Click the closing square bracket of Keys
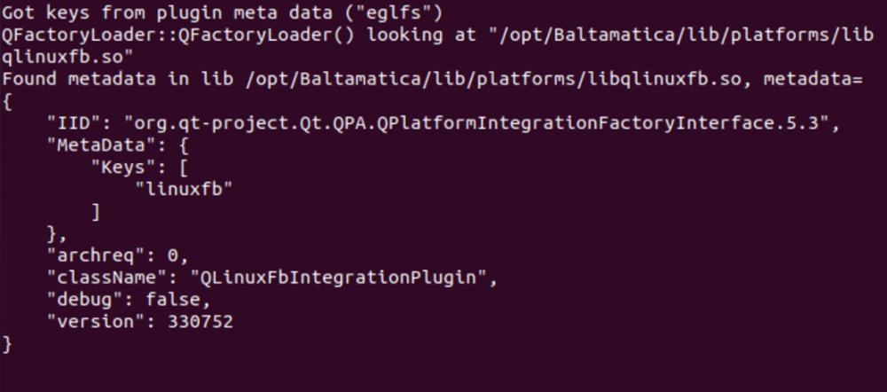 [96, 211]
